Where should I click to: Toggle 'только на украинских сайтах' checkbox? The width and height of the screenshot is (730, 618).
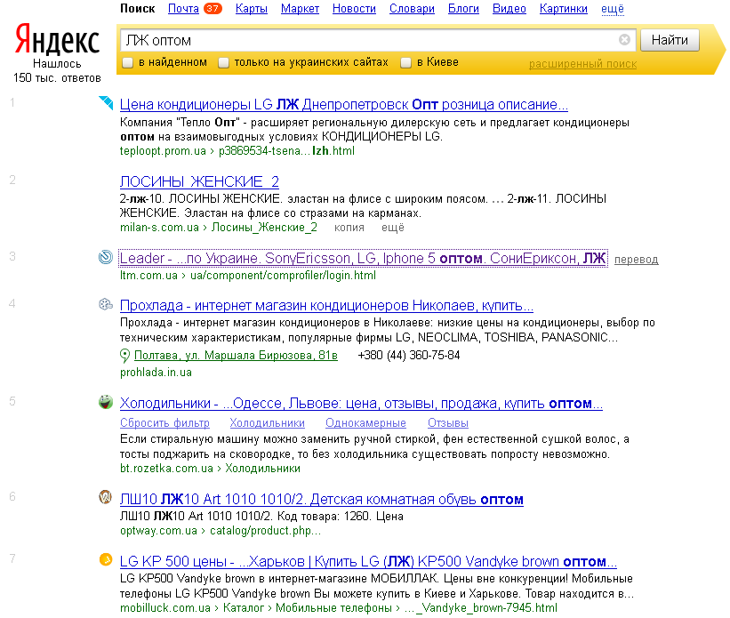point(223,62)
